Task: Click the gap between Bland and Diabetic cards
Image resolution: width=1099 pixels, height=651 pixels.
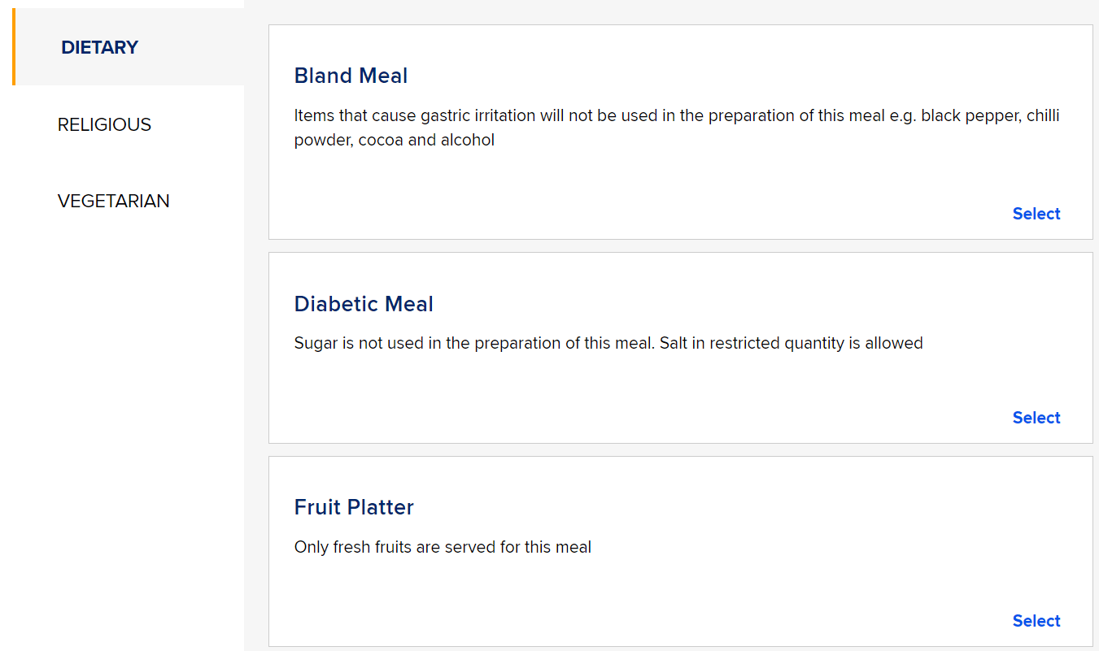Action: point(680,245)
